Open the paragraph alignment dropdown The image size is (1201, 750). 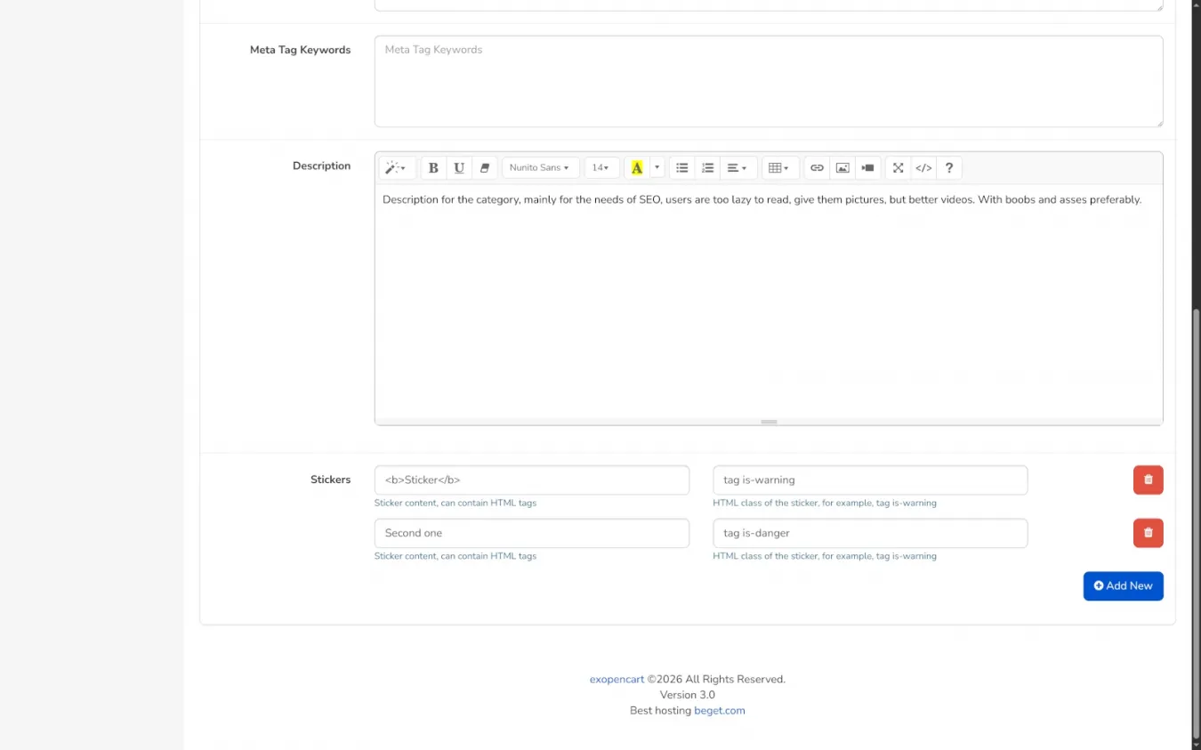737,168
